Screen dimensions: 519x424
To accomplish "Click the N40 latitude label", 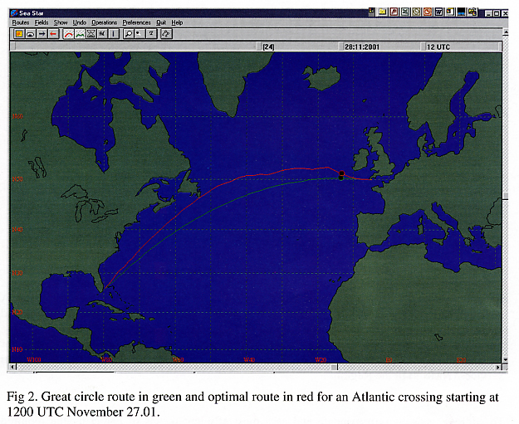I will tap(17, 230).
